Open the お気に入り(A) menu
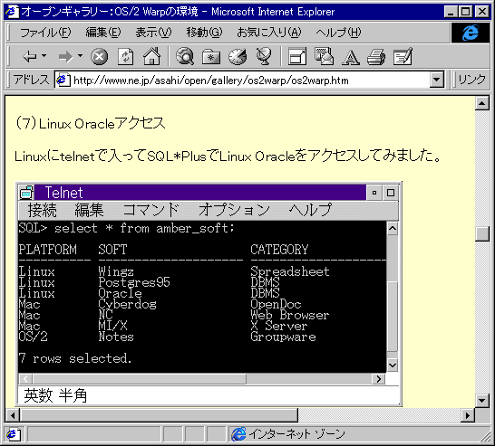Image resolution: width=495 pixels, height=446 pixels. 269,33
